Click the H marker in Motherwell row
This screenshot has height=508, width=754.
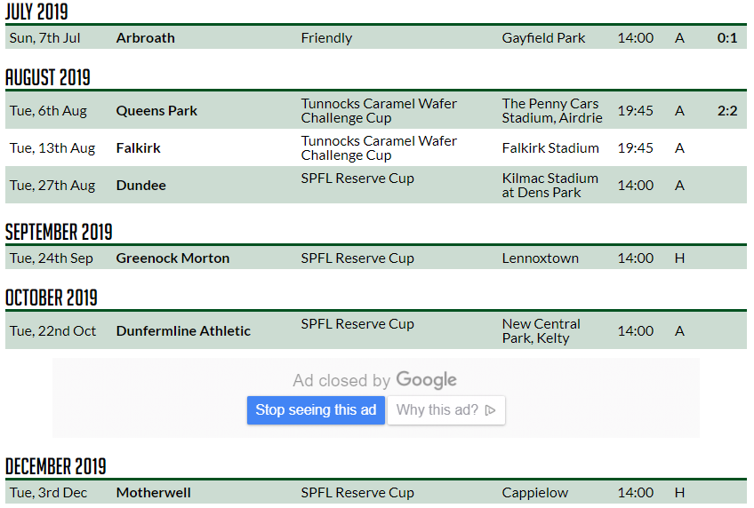pyautogui.click(x=679, y=493)
